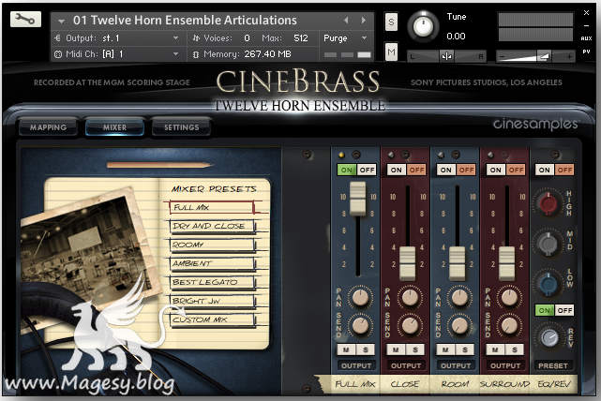Image resolution: width=601 pixels, height=401 pixels.
Task: Switch EQ section ON
Action: pyautogui.click(x=545, y=170)
